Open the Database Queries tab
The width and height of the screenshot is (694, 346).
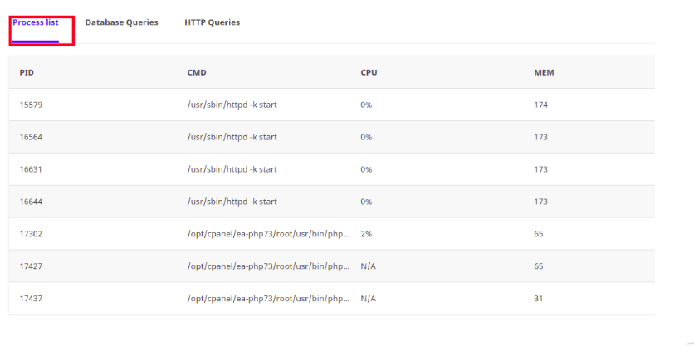click(x=122, y=22)
